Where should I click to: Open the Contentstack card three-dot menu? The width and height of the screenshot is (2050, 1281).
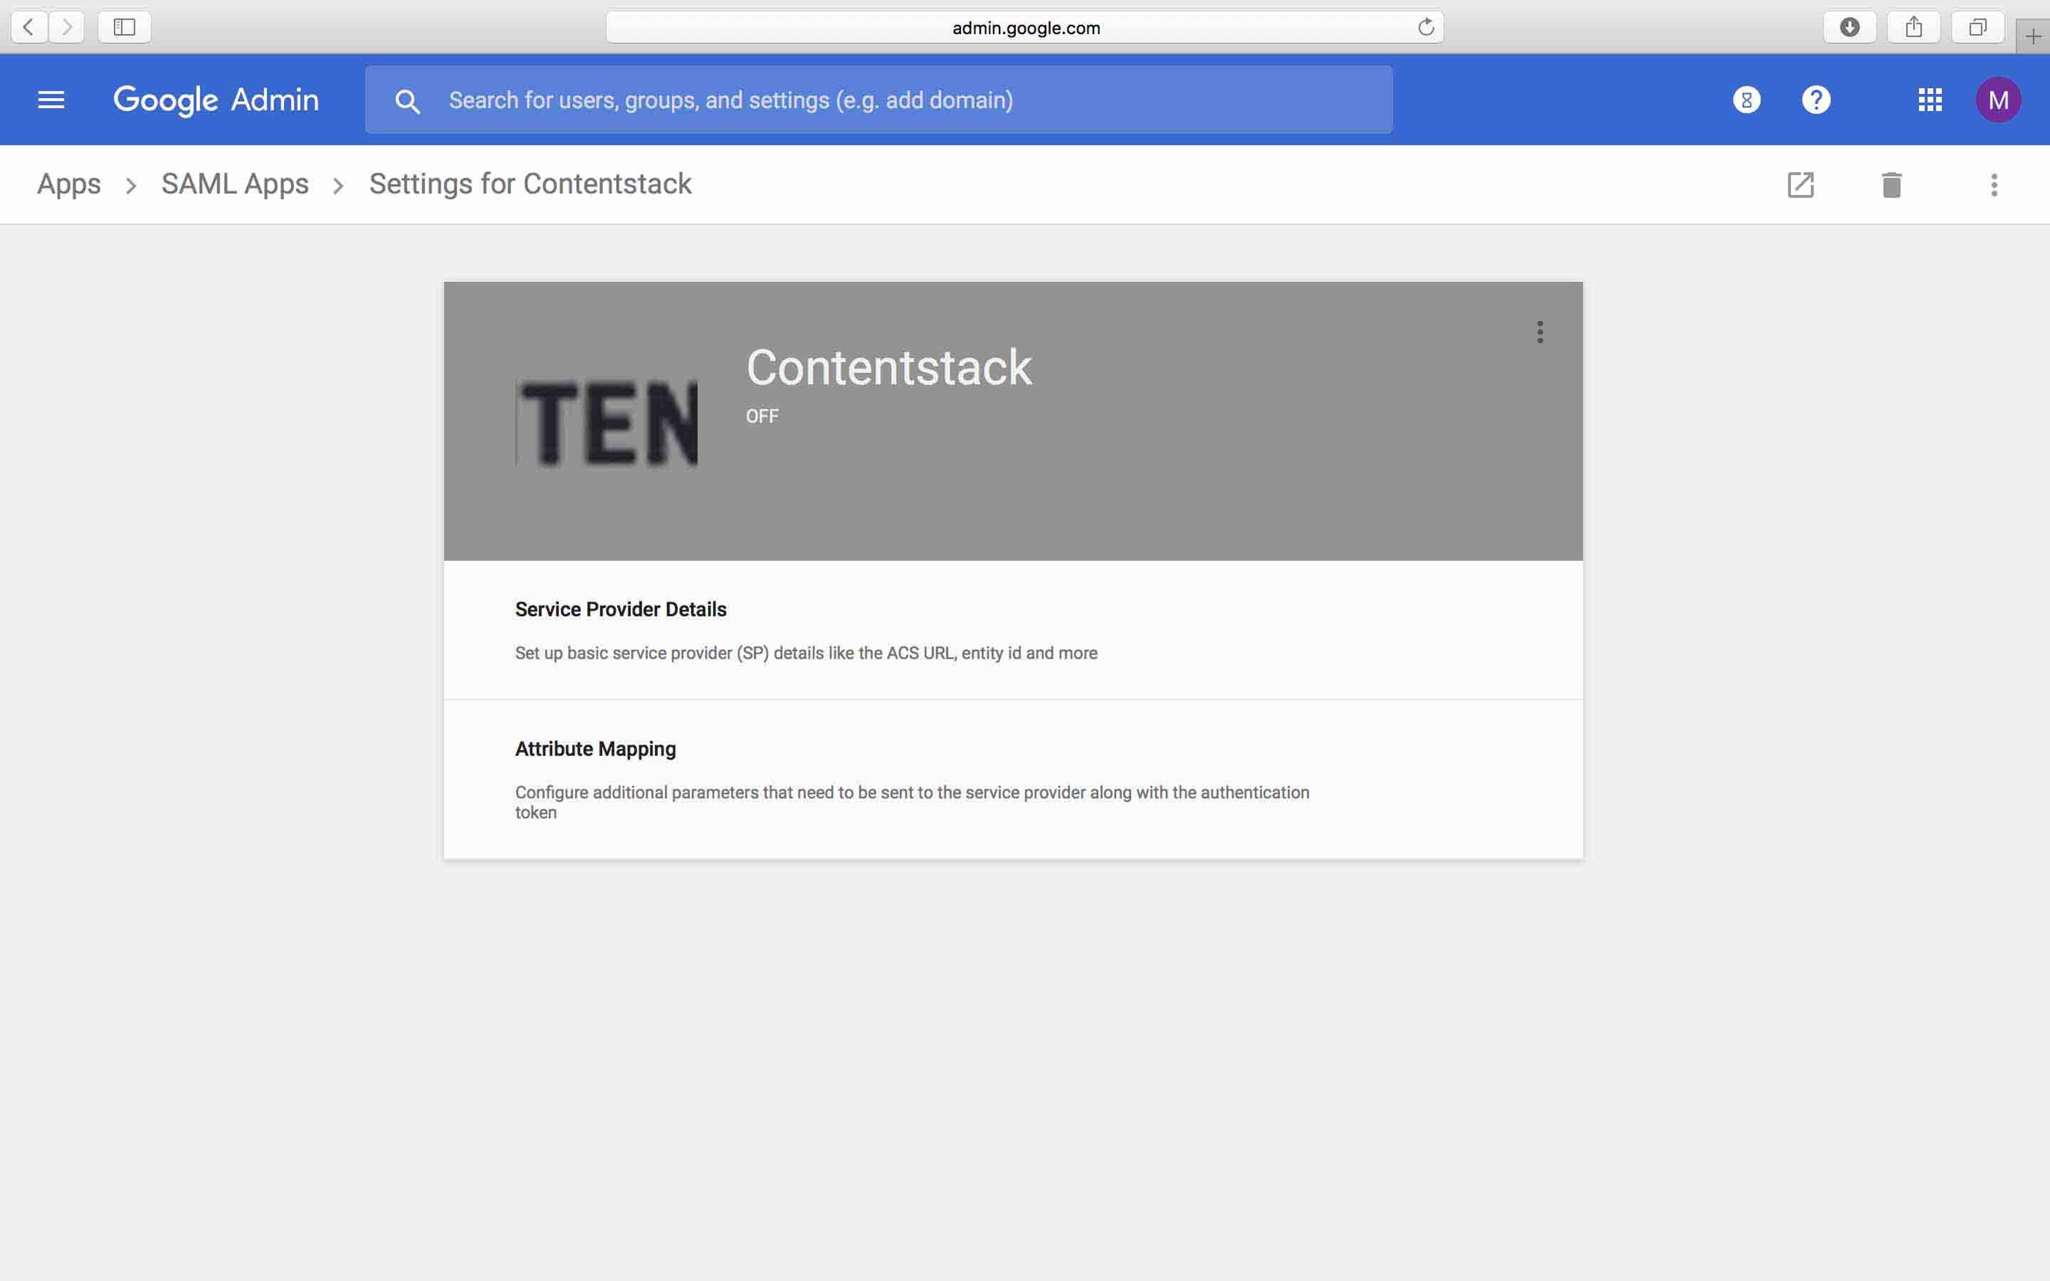(x=1540, y=332)
